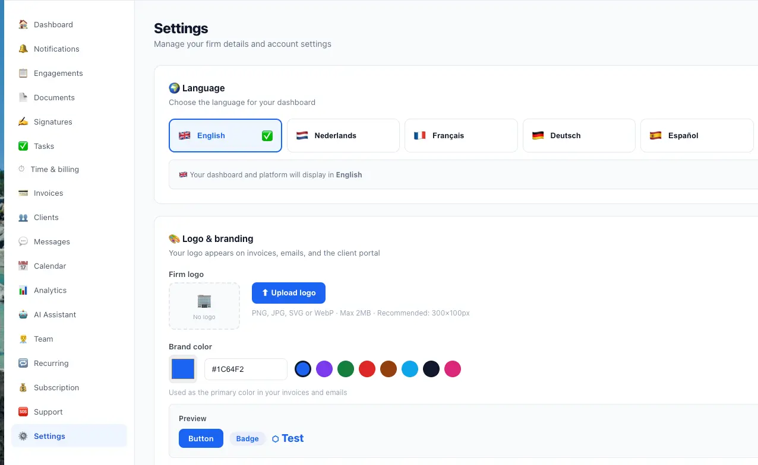The width and height of the screenshot is (758, 465).
Task: Navigate to the Subscription page
Action: (x=56, y=387)
